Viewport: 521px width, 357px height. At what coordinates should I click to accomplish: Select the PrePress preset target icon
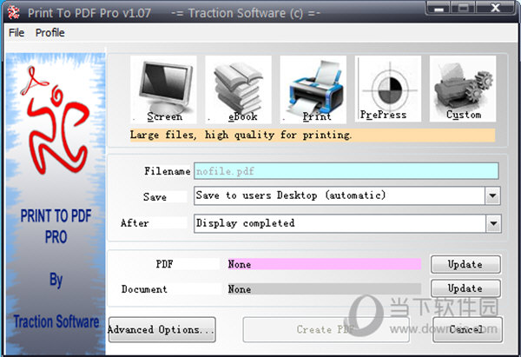coord(388,89)
